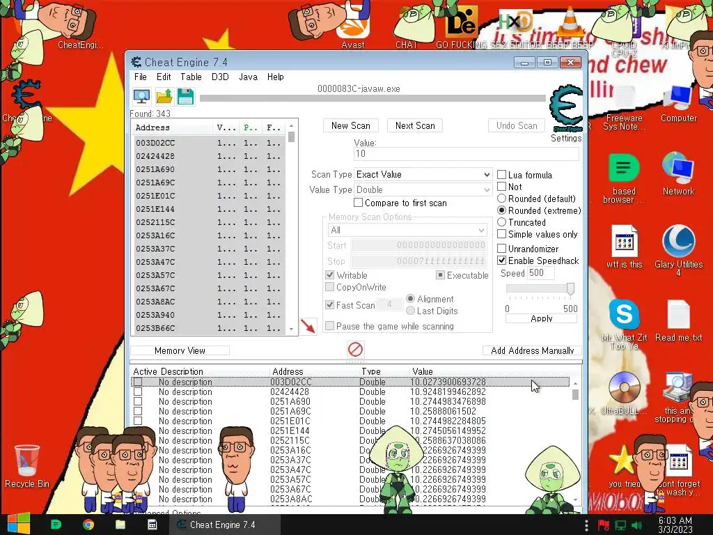
Task: Click the red flag tray icon
Action: (x=604, y=525)
